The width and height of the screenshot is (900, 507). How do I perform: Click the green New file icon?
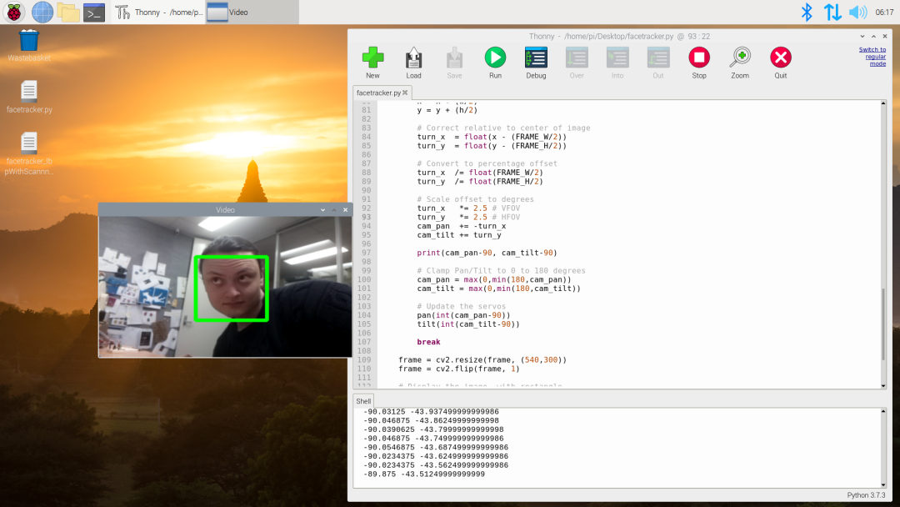(372, 58)
